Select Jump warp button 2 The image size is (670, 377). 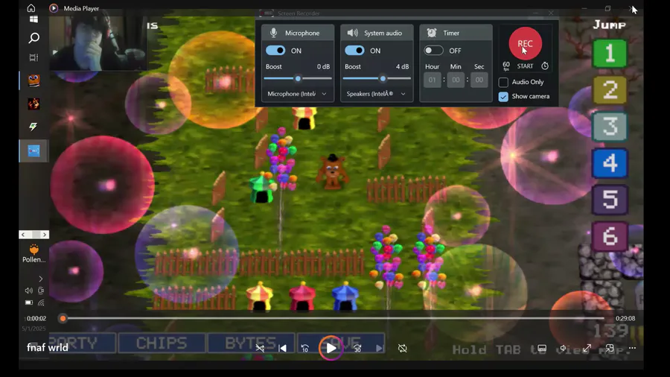pos(610,89)
